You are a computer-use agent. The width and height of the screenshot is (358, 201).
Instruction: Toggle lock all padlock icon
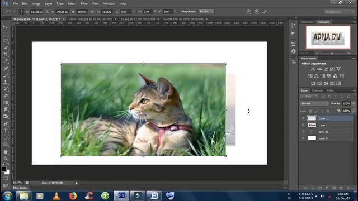point(328,111)
